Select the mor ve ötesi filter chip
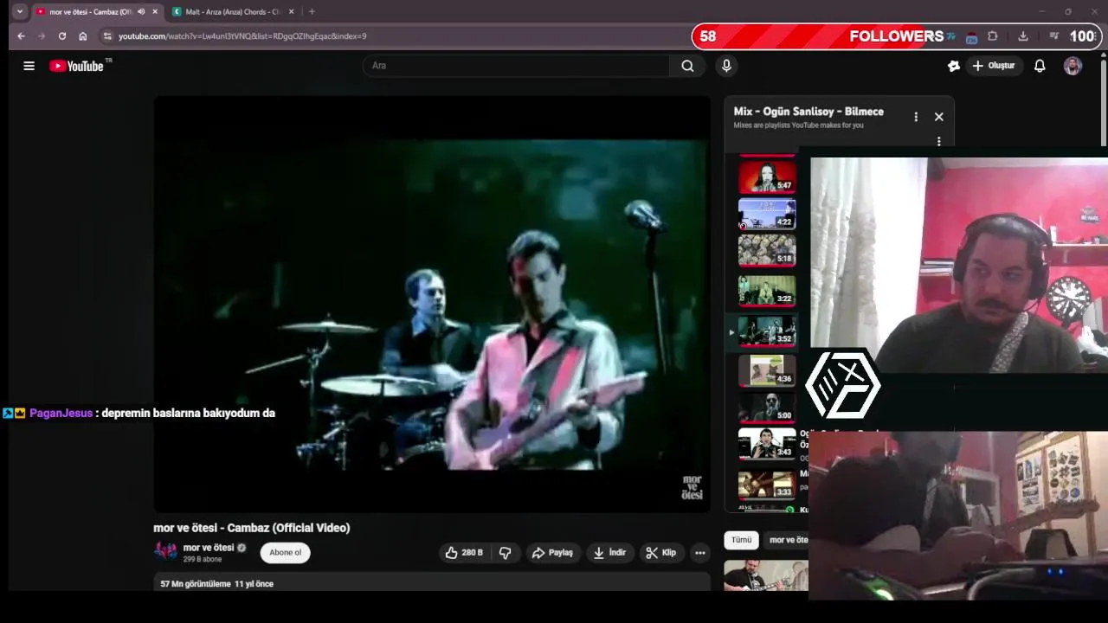The height and width of the screenshot is (623, 1108). [787, 540]
